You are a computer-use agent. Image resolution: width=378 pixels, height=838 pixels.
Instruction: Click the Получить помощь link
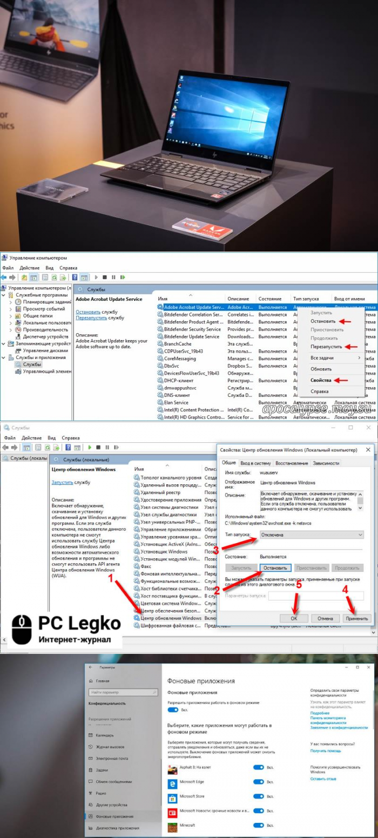[326, 751]
